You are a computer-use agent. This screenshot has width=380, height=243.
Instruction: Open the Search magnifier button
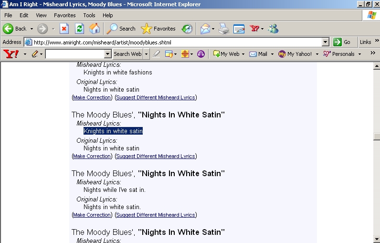[121, 29]
